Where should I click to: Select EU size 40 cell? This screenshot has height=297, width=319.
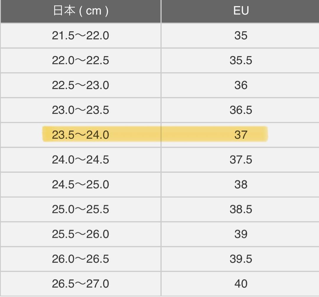(x=241, y=284)
